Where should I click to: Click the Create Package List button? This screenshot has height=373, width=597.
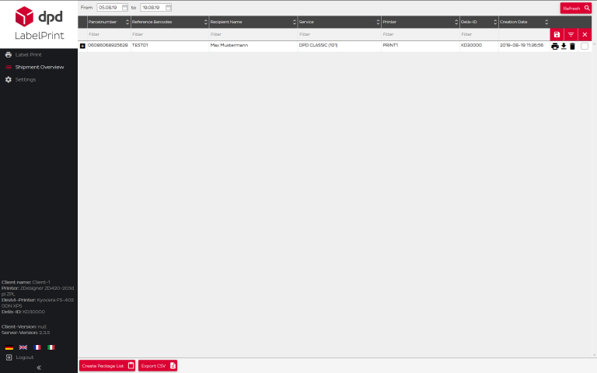(107, 365)
